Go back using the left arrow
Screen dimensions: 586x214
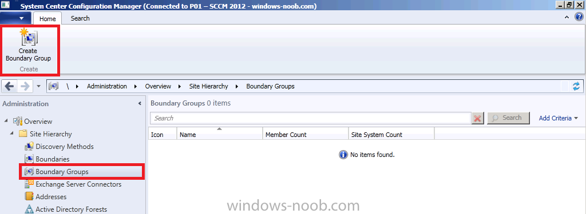coord(9,87)
